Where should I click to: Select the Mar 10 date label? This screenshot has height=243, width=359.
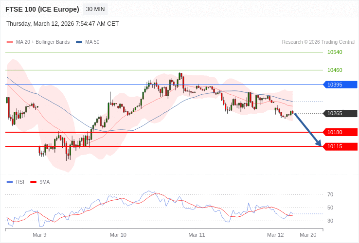click(118, 235)
